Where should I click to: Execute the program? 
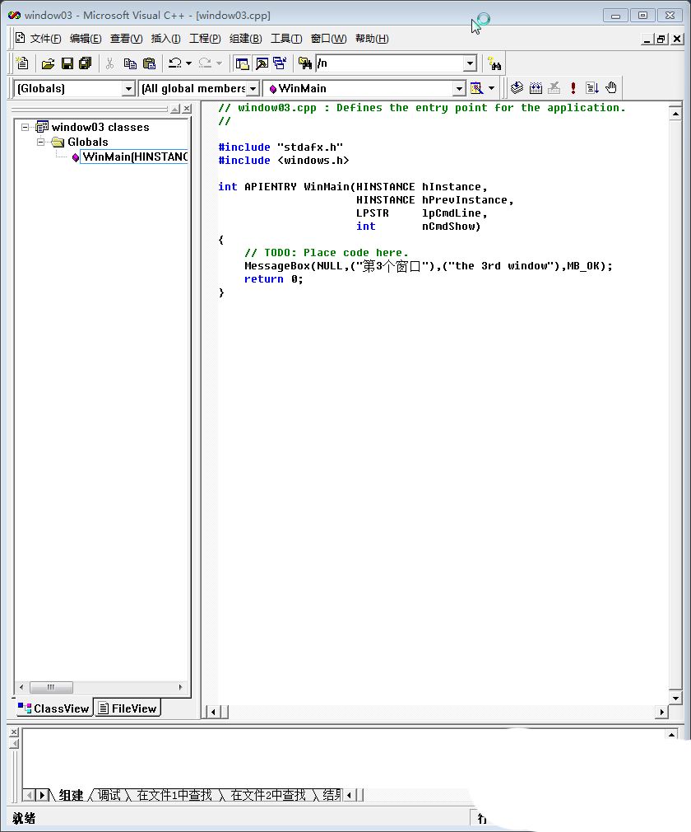tap(573, 88)
